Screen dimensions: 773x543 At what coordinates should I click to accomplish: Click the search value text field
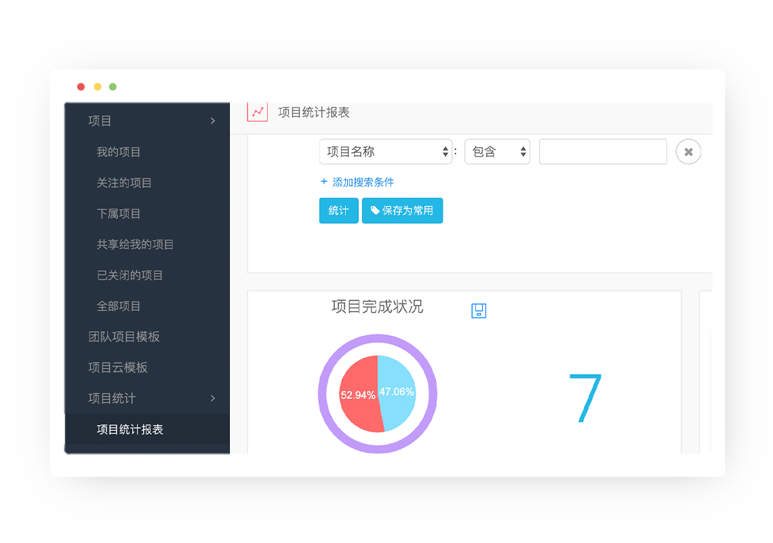click(603, 151)
